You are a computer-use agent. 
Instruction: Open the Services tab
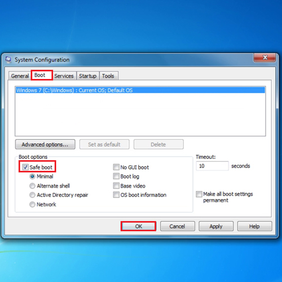click(64, 76)
